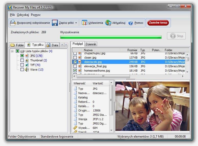This screenshot has width=198, height=146.
Task: Collapse the Lista typów plików tree node
Action: pyautogui.click(x=12, y=51)
